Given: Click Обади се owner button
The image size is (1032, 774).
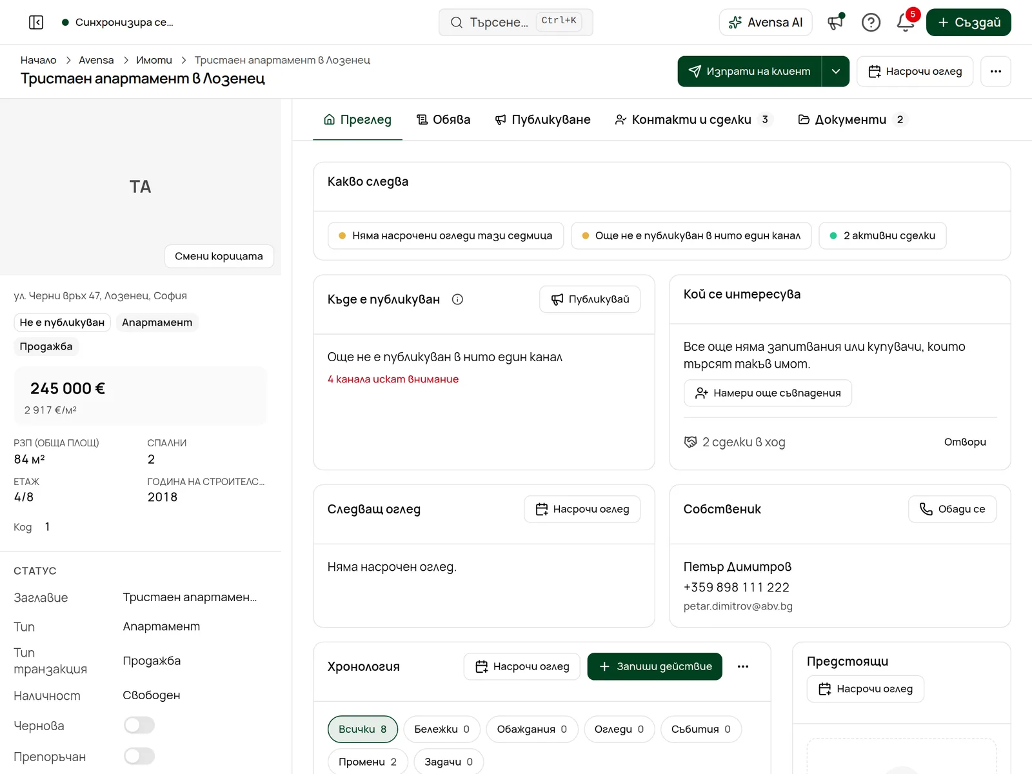Looking at the screenshot, I should click(952, 509).
